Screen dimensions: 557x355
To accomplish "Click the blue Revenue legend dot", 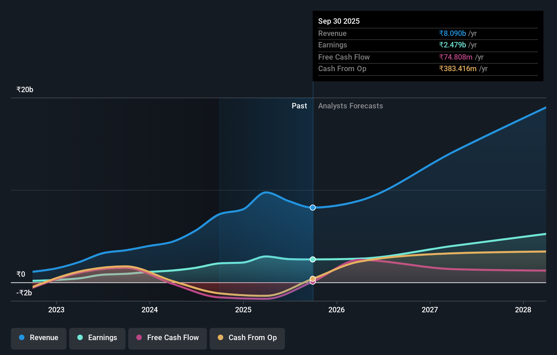I will [x=22, y=338].
